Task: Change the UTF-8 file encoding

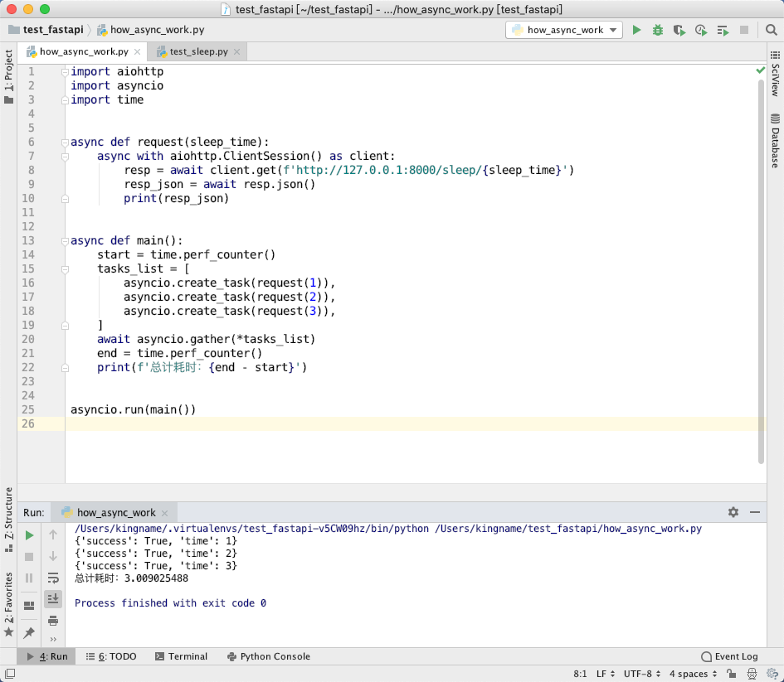Action: (642, 674)
